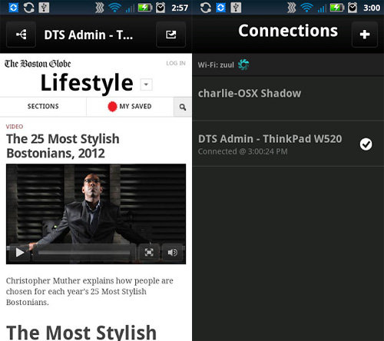Tap the alarm clock icon in right status bar

[353, 8]
